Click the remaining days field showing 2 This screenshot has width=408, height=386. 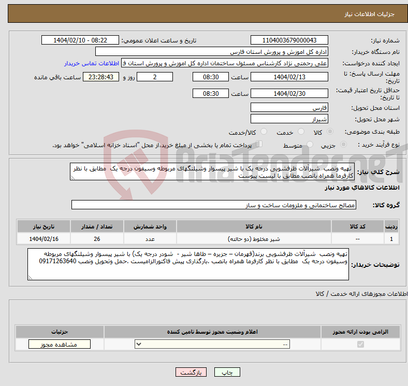tap(155, 77)
